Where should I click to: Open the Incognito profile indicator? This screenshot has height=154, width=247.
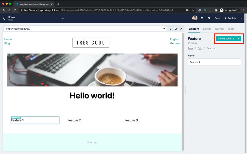[x=230, y=10]
